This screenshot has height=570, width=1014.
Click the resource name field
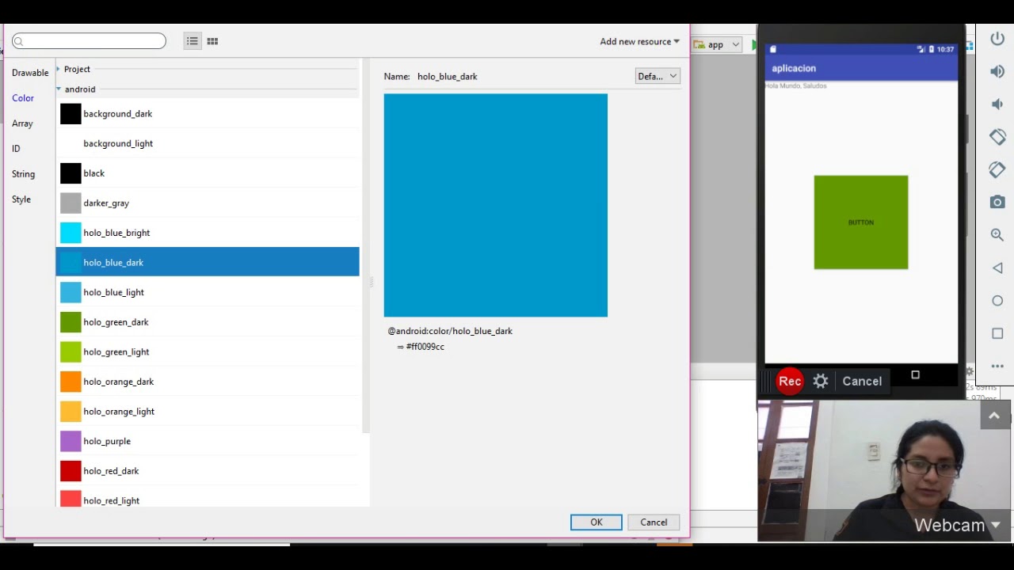523,77
